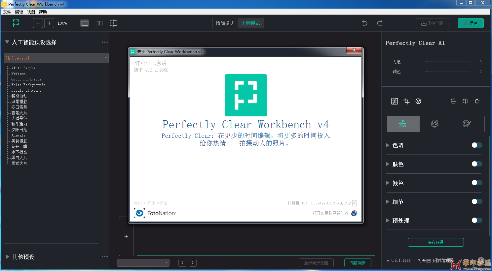492x271 pixels.
Task: Select the side-by-side compare view icon
Action: point(99,23)
